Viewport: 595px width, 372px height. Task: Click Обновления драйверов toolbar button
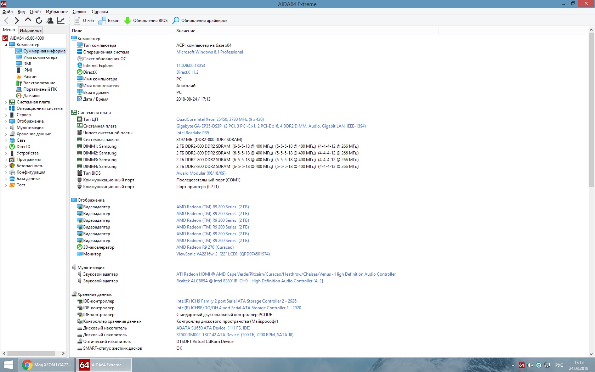click(200, 21)
